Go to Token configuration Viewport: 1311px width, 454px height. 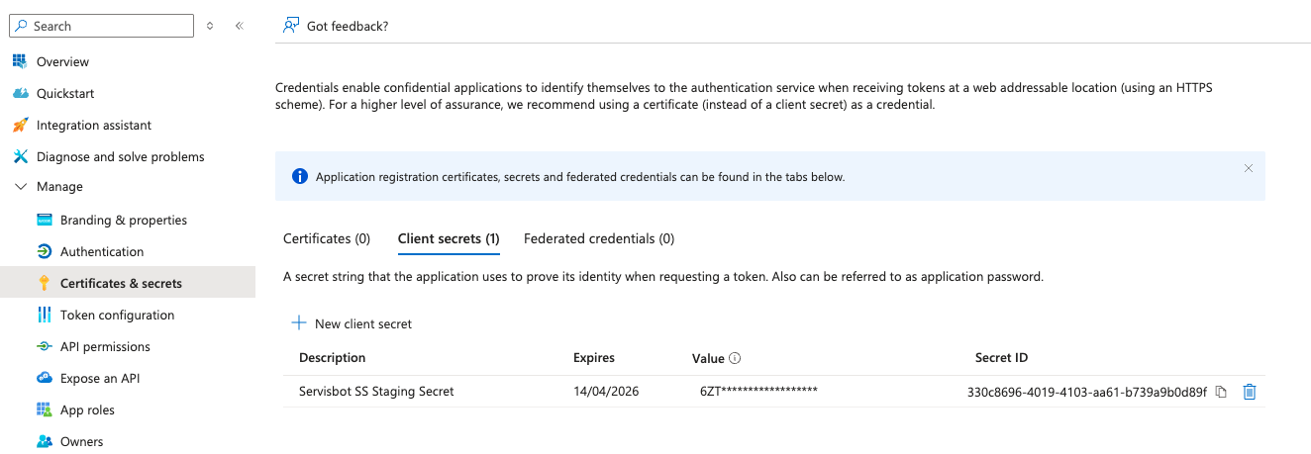click(x=117, y=315)
